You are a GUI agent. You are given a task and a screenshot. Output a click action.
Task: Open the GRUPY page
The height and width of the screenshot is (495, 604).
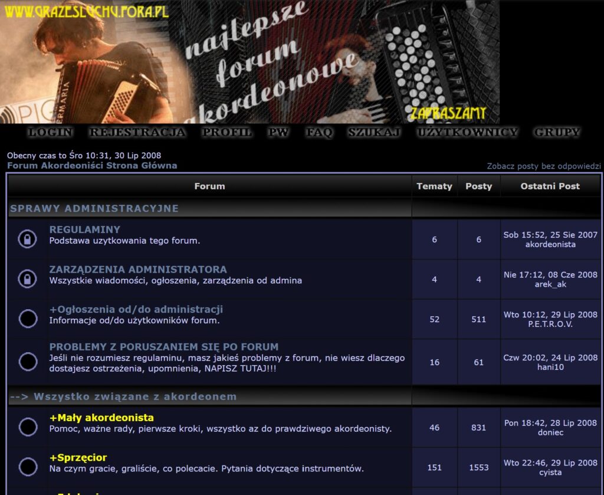click(x=557, y=133)
